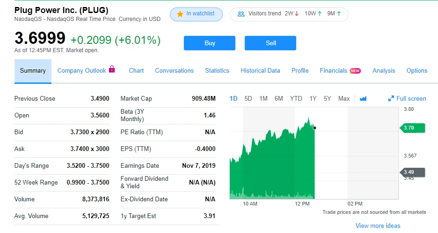This screenshot has width=438, height=233.
Task: Click the Plug Power Inc. (PLUG) title
Action: click(61, 10)
